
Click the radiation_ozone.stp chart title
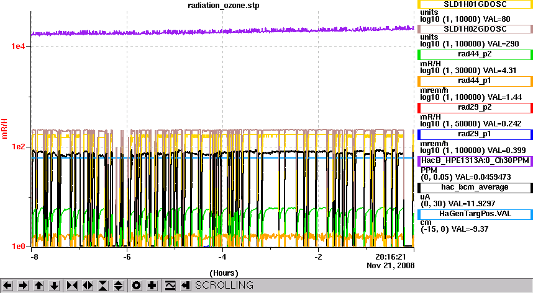[224, 6]
